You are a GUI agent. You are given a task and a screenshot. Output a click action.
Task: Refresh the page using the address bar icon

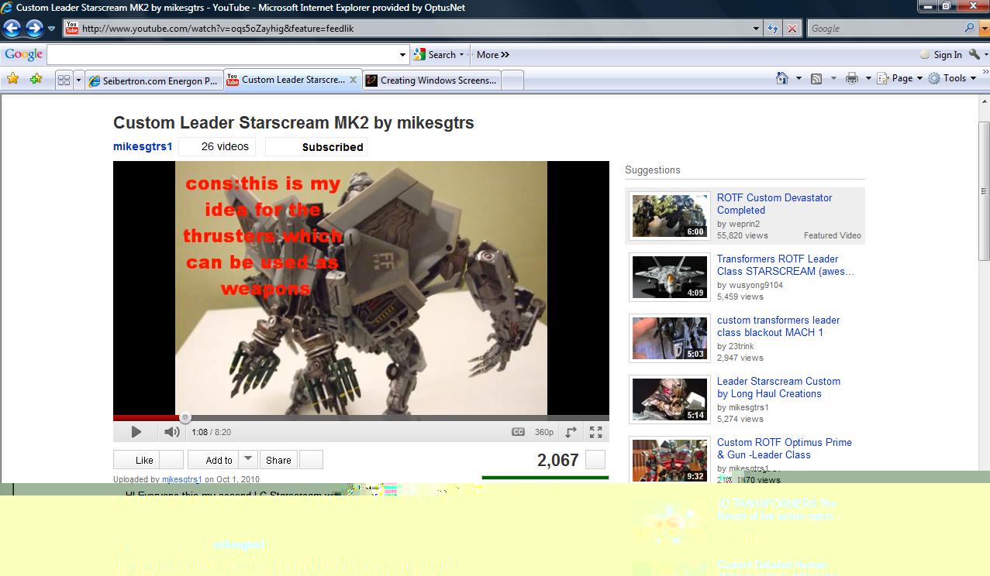point(773,29)
